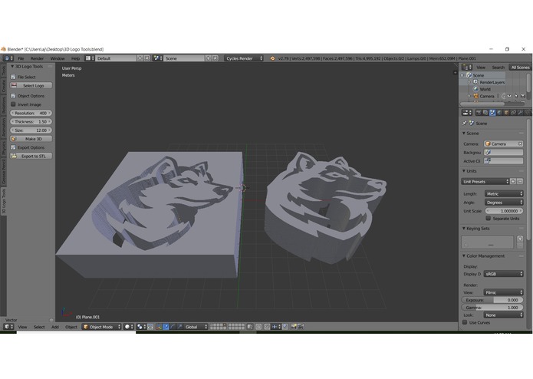Switch to the Render Layers properties tab icon
533x379 pixels.
(485, 113)
